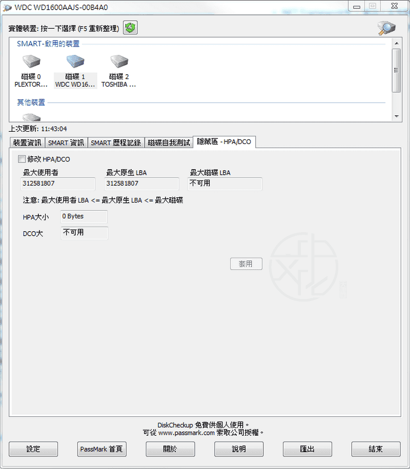This screenshot has height=469, width=410.
Task: Click the 關於 button
Action: (170, 449)
